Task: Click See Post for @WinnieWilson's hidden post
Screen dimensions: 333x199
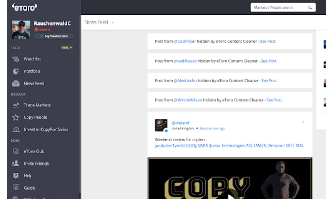Action: point(274,100)
